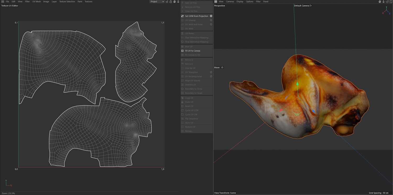The width and height of the screenshot is (393, 195).
Task: Click the histogram icon beside the Project dropdown
Action: [x=167, y=2]
